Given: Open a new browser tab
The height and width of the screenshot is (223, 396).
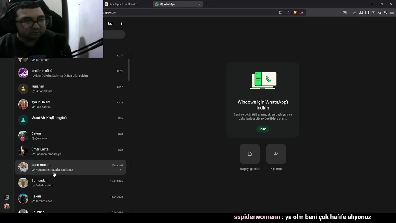Looking at the screenshot, I should click(x=207, y=4).
